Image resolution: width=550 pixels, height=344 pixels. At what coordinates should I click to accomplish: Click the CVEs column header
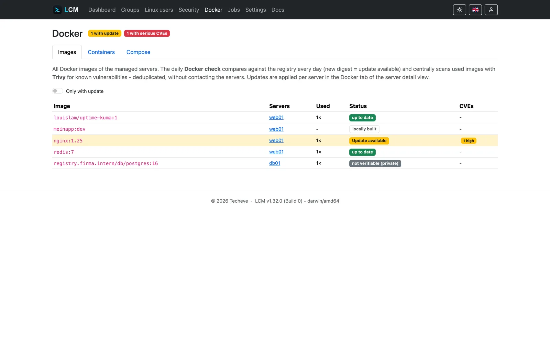coord(466,106)
